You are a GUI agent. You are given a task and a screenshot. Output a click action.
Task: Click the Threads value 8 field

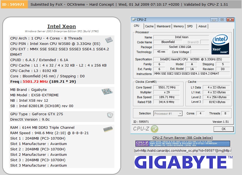coord(225,113)
